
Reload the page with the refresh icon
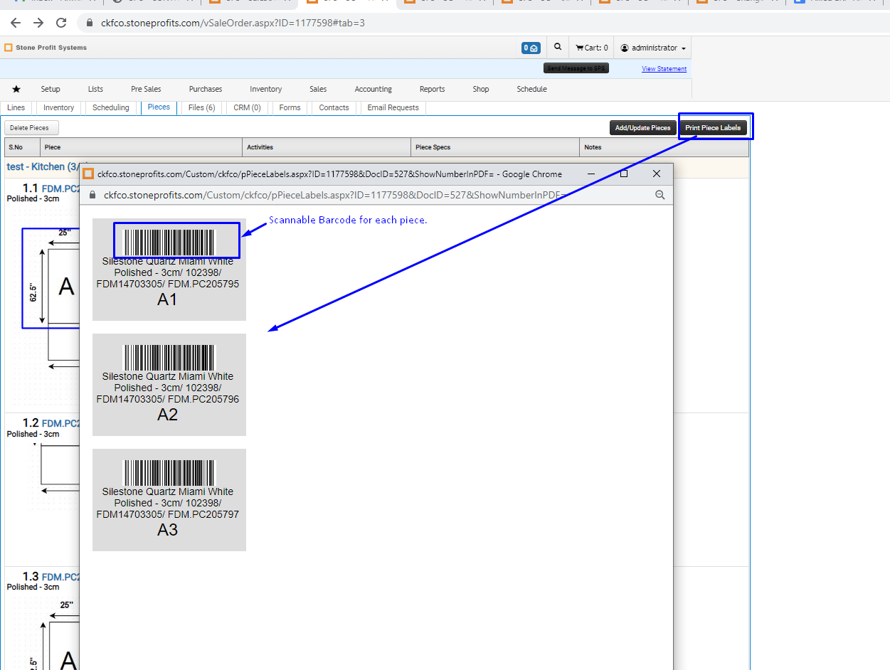[61, 23]
